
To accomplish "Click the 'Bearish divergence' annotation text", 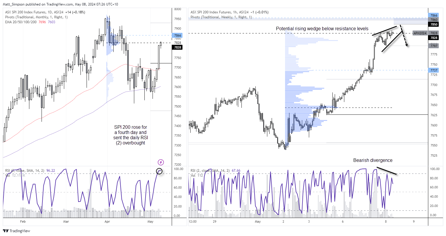I will tap(373, 160).
